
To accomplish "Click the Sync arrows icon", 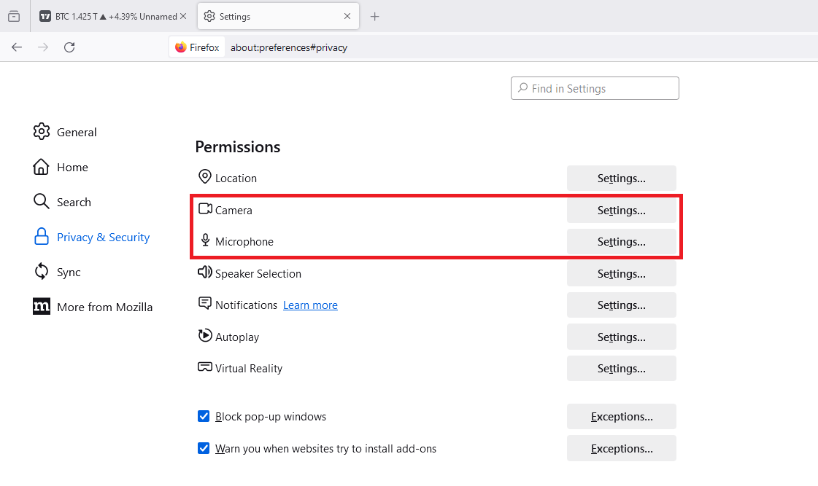I will tap(41, 272).
